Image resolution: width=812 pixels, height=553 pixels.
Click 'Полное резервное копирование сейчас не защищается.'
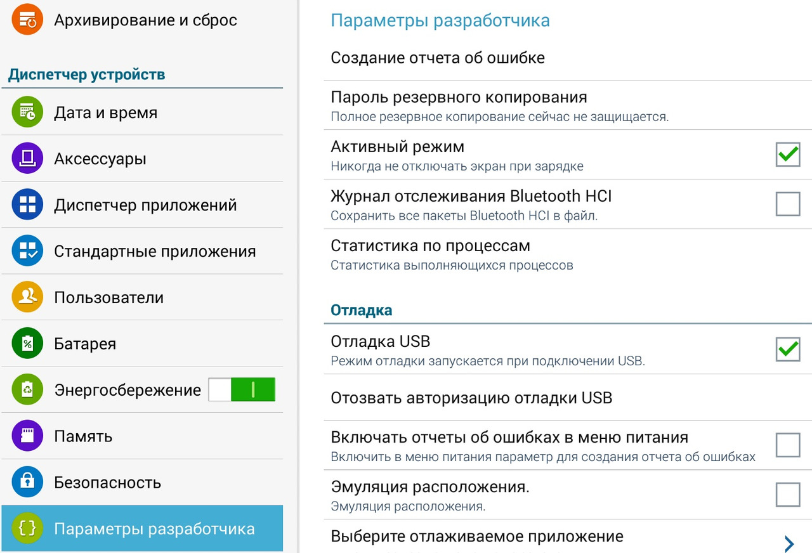[x=500, y=117]
